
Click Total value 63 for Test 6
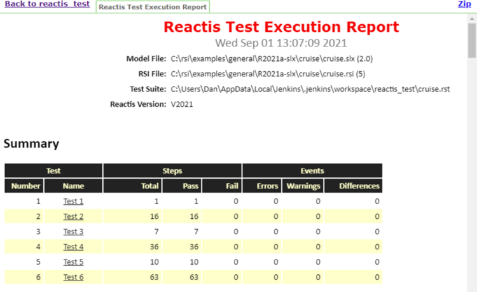[155, 277]
